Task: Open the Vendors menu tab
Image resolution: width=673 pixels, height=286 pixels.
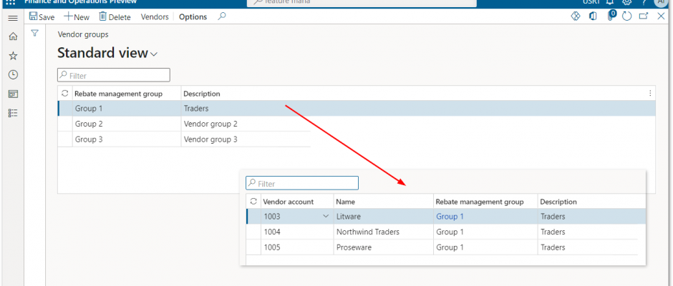Action: click(155, 16)
